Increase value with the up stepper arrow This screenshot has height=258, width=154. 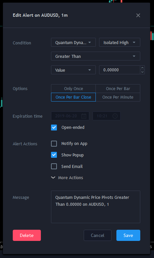[142, 68]
